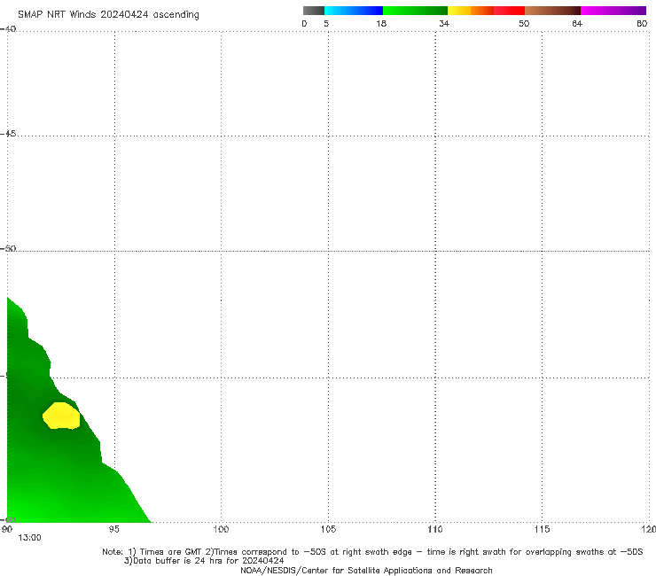Click the yellow high-wind patch in the swath

tap(61, 416)
